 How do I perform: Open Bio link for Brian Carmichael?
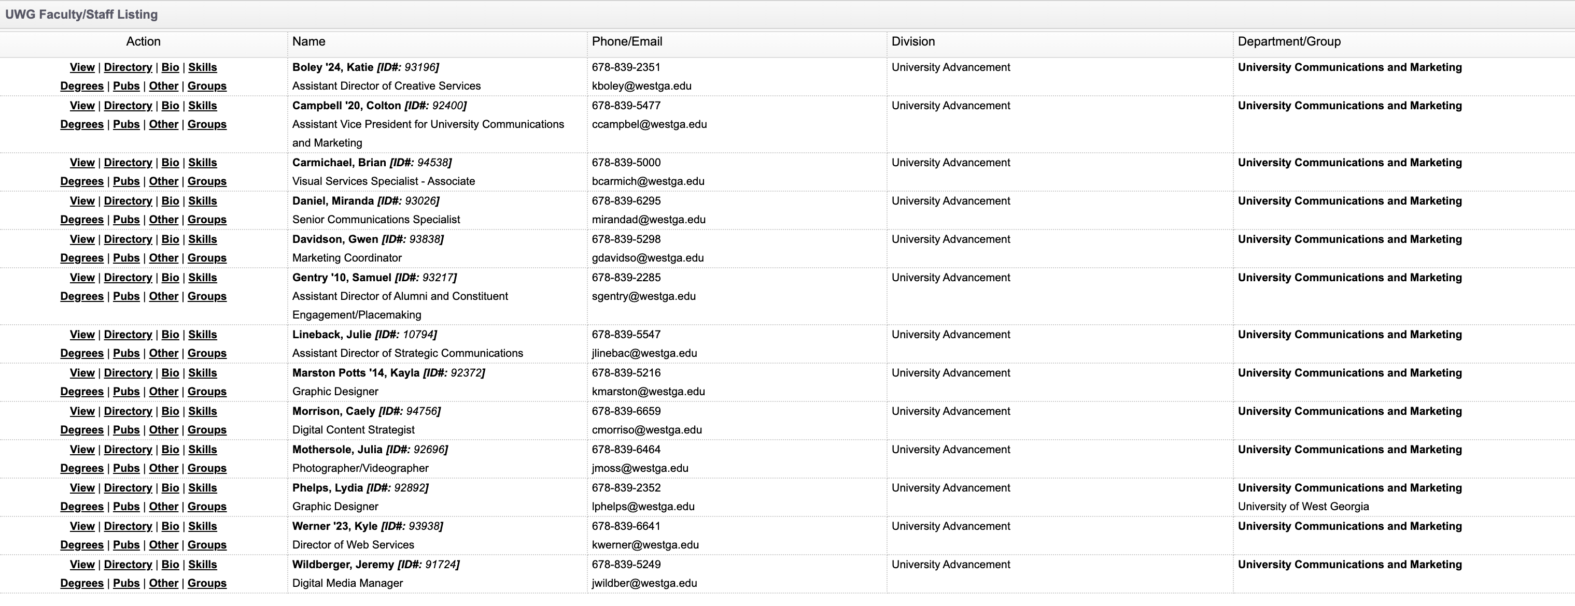click(x=170, y=163)
